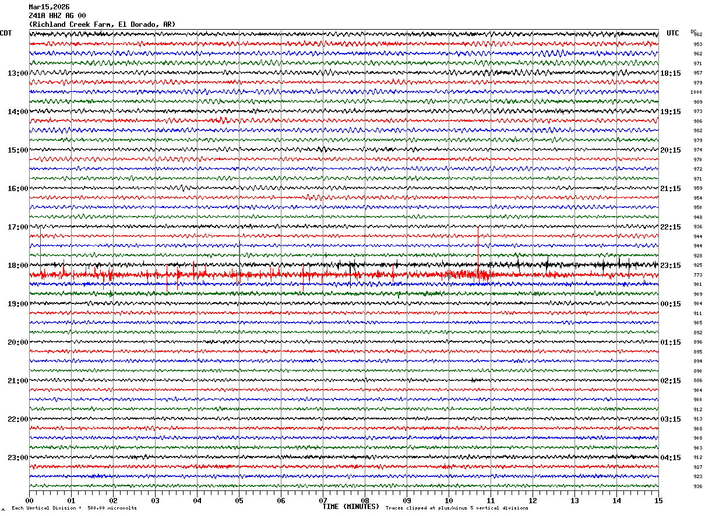705x516 pixels.
Task: Click minute label "04" on the time axis
Action: 197,501
